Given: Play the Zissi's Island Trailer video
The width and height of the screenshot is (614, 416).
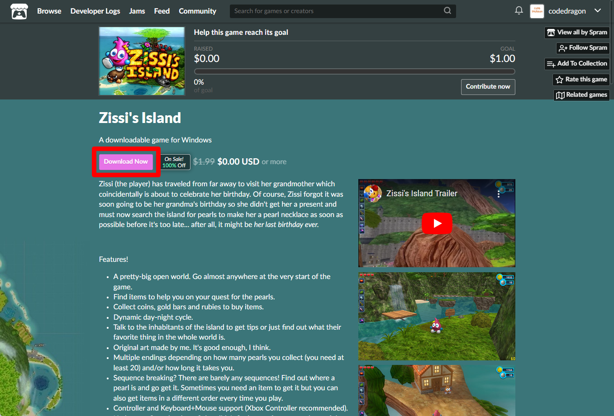Looking at the screenshot, I should click(437, 223).
